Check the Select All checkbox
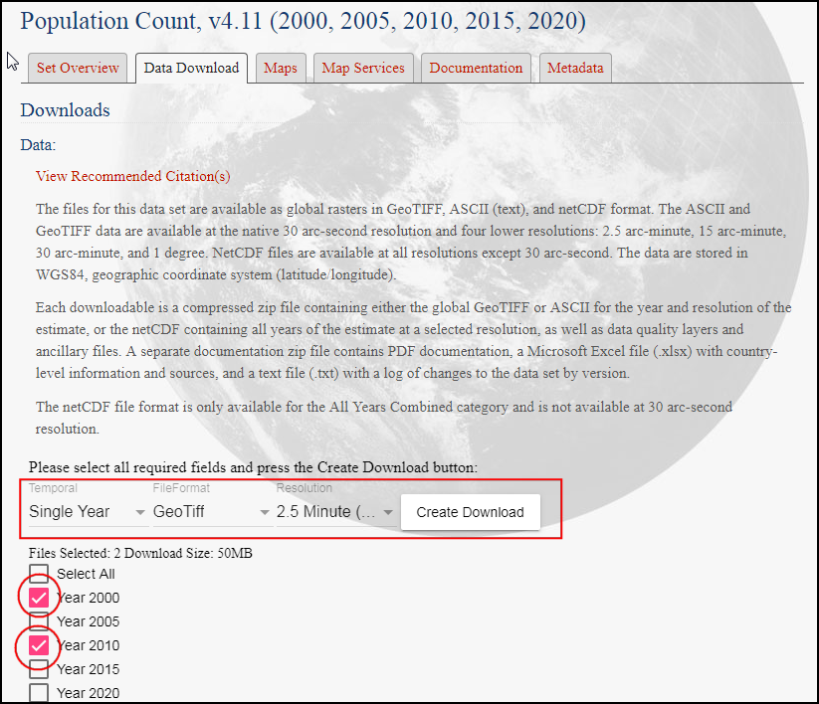This screenshot has height=704, width=819. pyautogui.click(x=39, y=574)
